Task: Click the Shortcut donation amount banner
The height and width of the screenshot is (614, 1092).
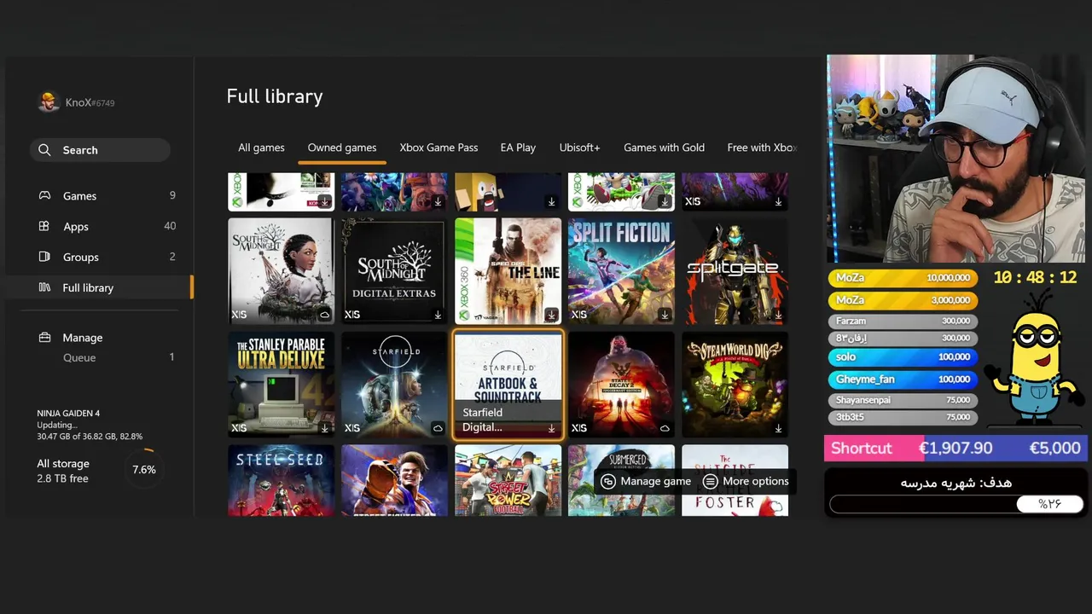Action: pyautogui.click(x=955, y=448)
